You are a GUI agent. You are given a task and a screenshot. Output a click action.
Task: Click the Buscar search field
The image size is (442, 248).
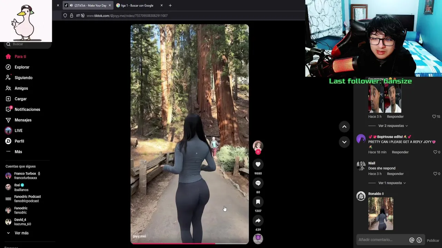[28, 44]
